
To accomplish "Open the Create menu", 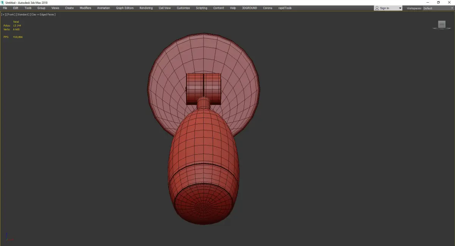I will [69, 8].
